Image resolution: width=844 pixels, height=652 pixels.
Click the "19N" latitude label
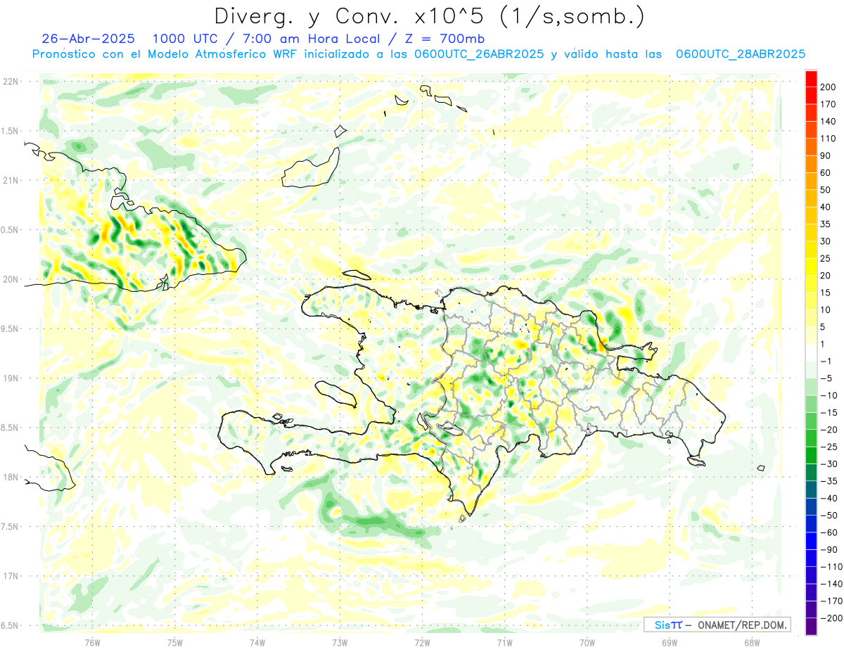10,378
